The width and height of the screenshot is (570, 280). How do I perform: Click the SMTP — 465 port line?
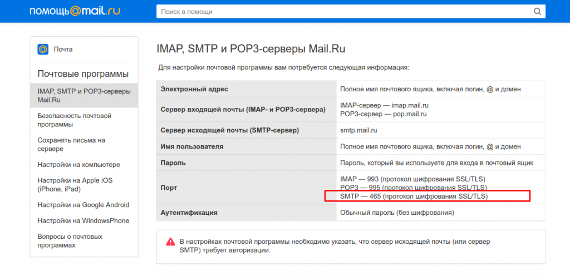pyautogui.click(x=414, y=196)
